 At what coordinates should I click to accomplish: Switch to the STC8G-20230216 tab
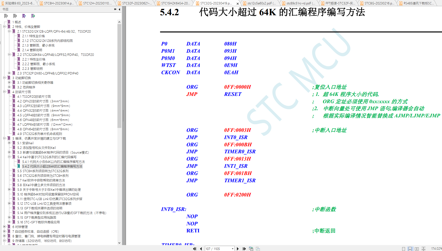click(x=377, y=3)
